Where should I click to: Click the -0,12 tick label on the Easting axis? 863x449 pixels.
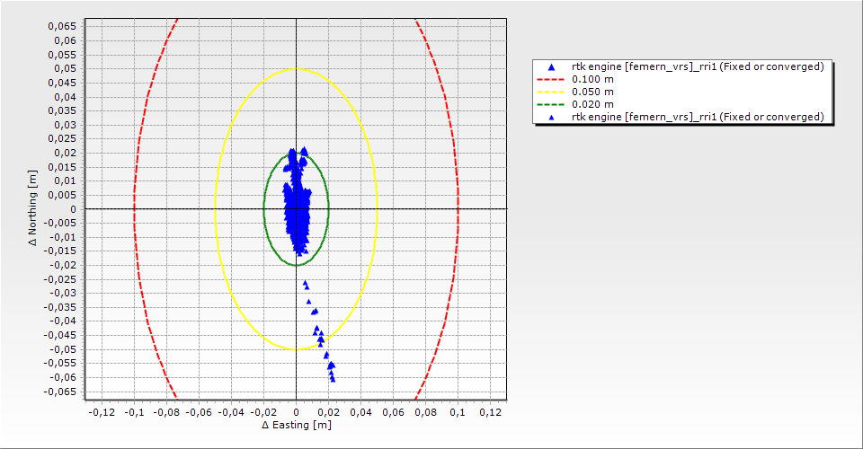pyautogui.click(x=102, y=412)
